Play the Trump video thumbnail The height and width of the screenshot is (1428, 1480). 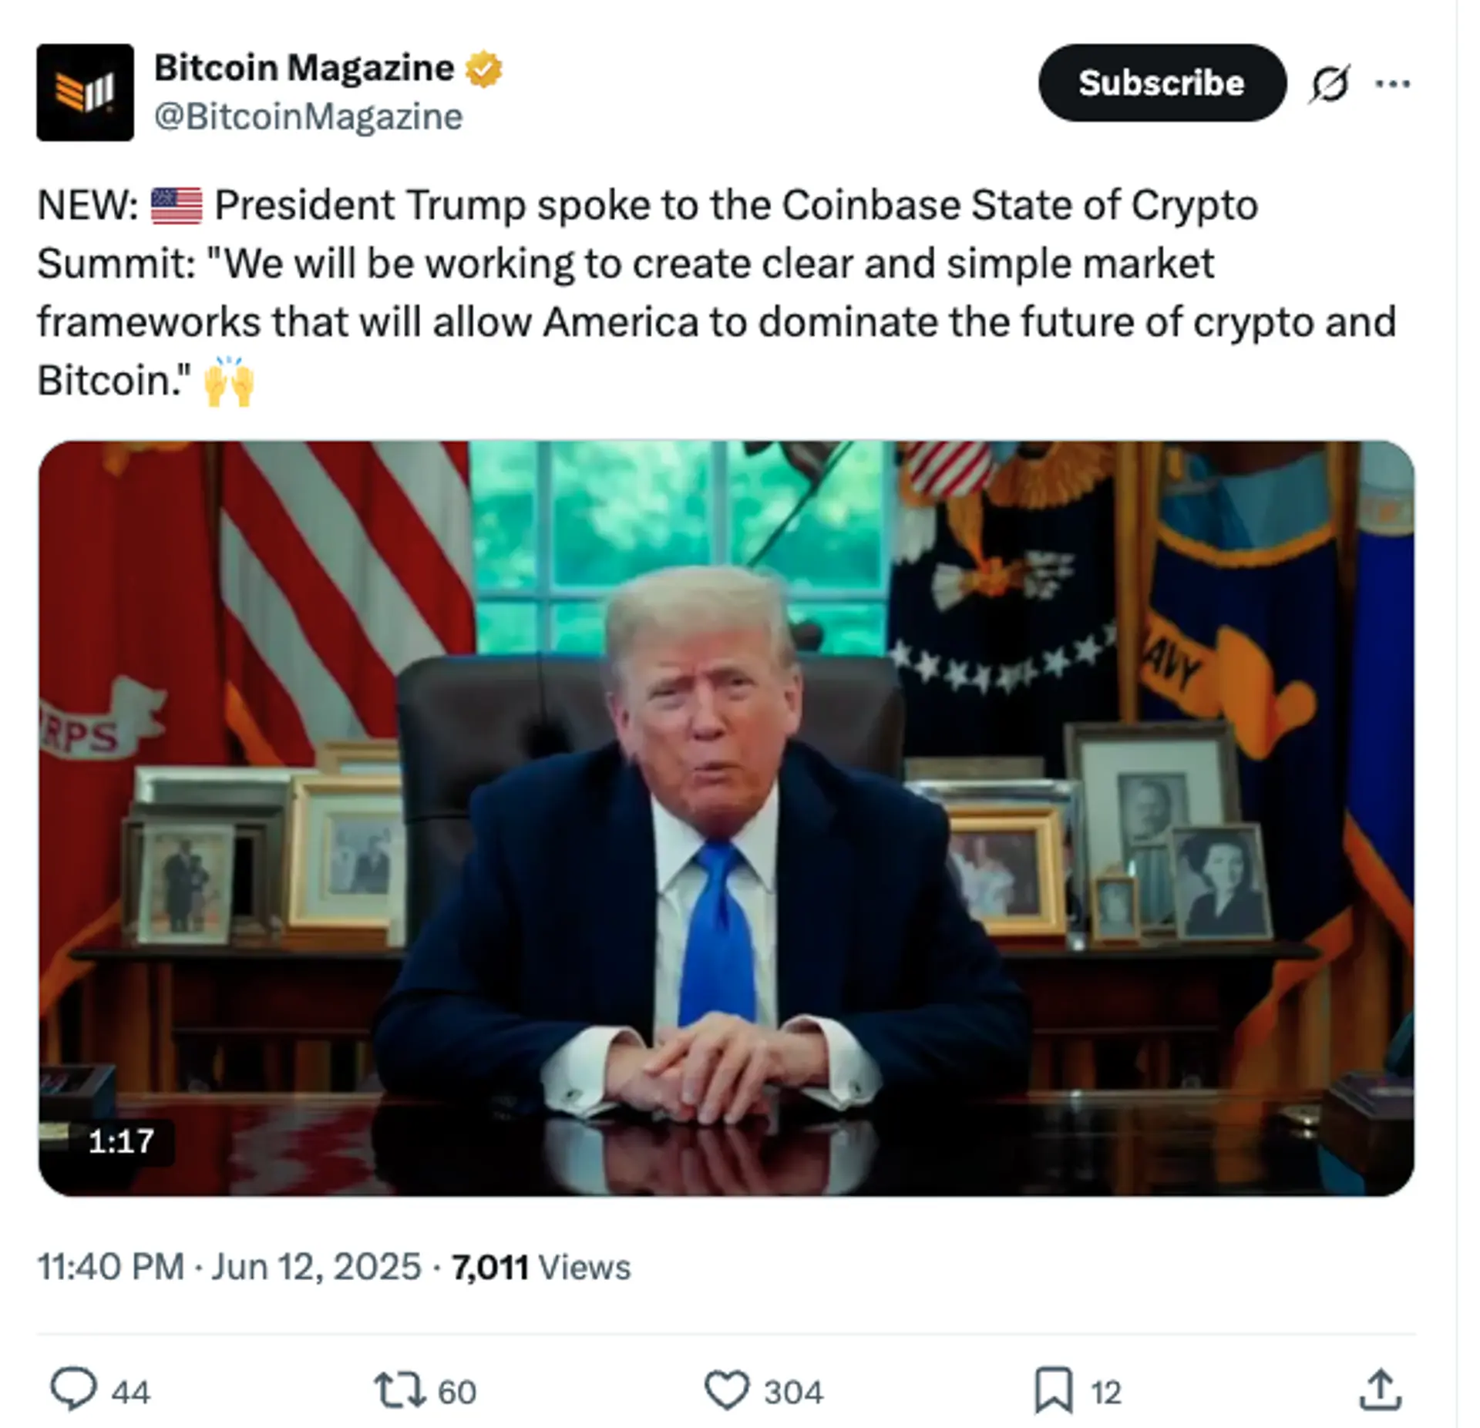tap(726, 818)
